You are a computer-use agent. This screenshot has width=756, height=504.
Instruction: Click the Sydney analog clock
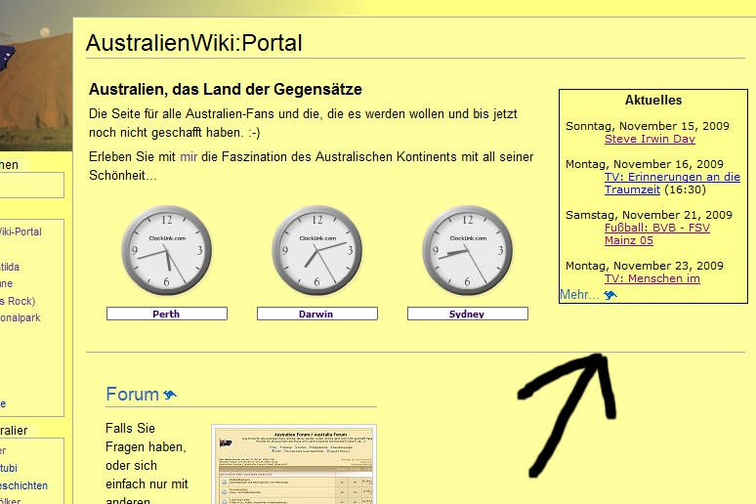pos(467,251)
